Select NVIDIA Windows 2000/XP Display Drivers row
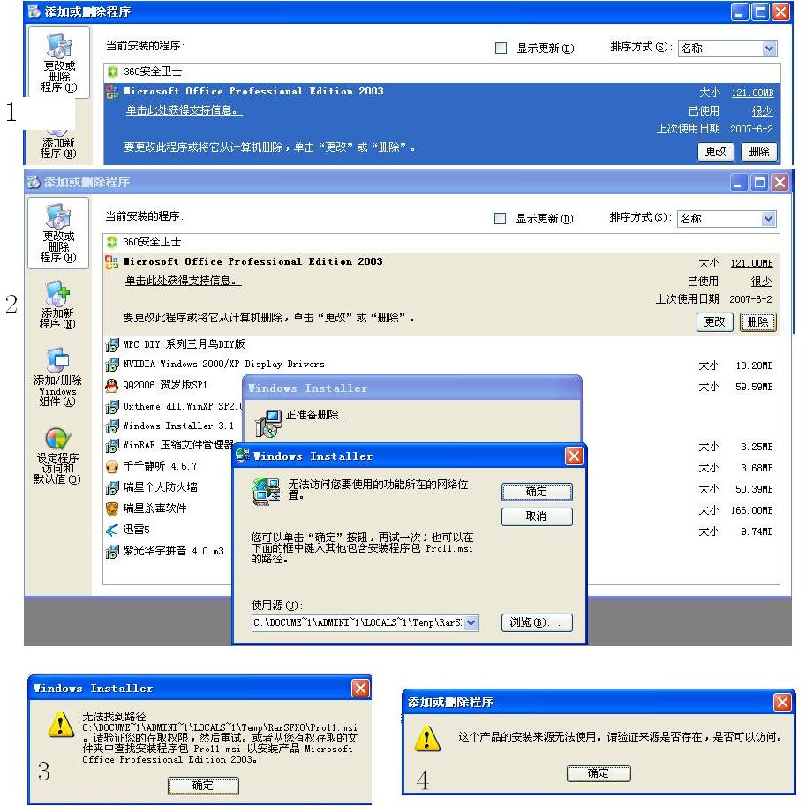The width and height of the screenshot is (806, 806). coord(441,365)
